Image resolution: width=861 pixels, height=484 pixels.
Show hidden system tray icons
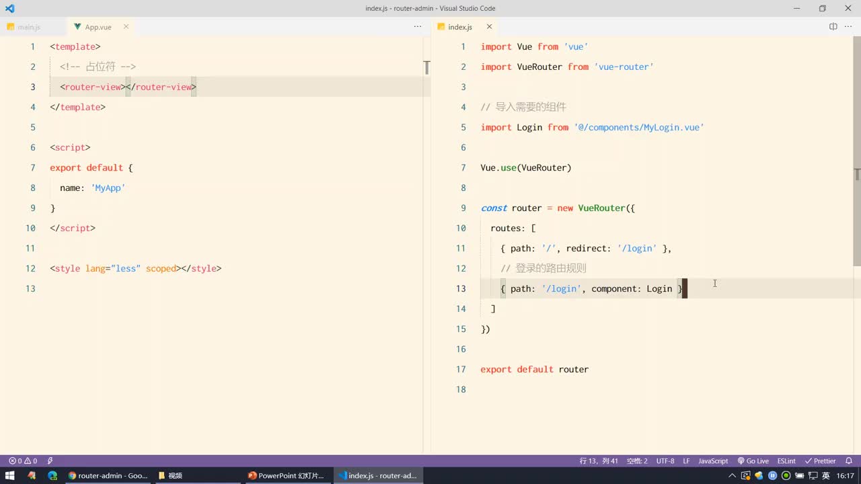coord(732,475)
